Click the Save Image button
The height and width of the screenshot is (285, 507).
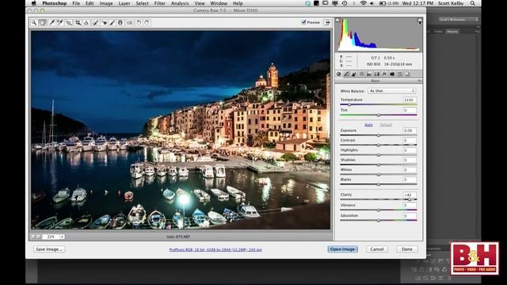pyautogui.click(x=49, y=249)
